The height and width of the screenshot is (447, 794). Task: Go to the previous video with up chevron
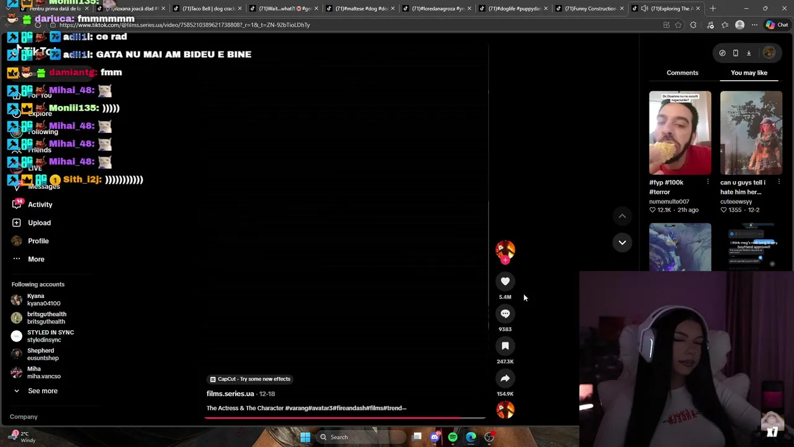click(x=622, y=216)
